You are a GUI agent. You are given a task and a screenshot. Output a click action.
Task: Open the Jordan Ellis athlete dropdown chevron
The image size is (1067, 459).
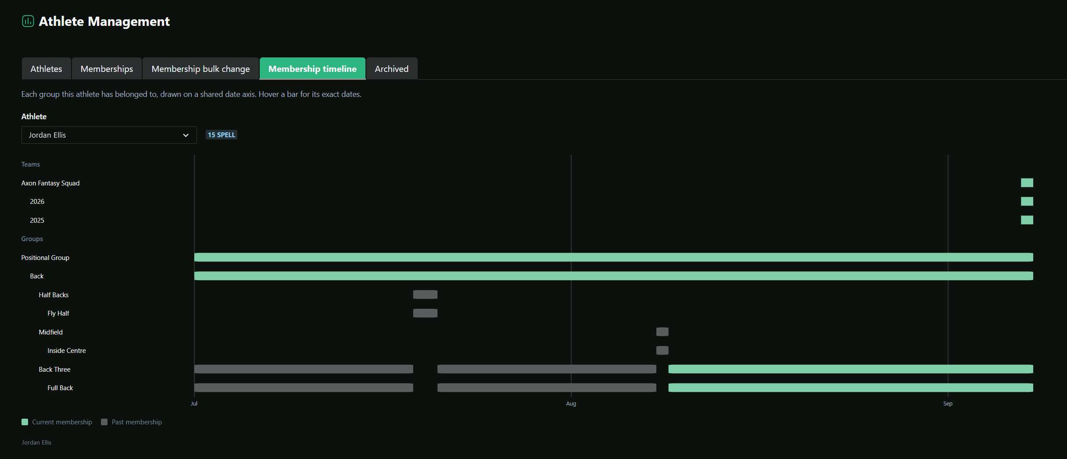(186, 135)
